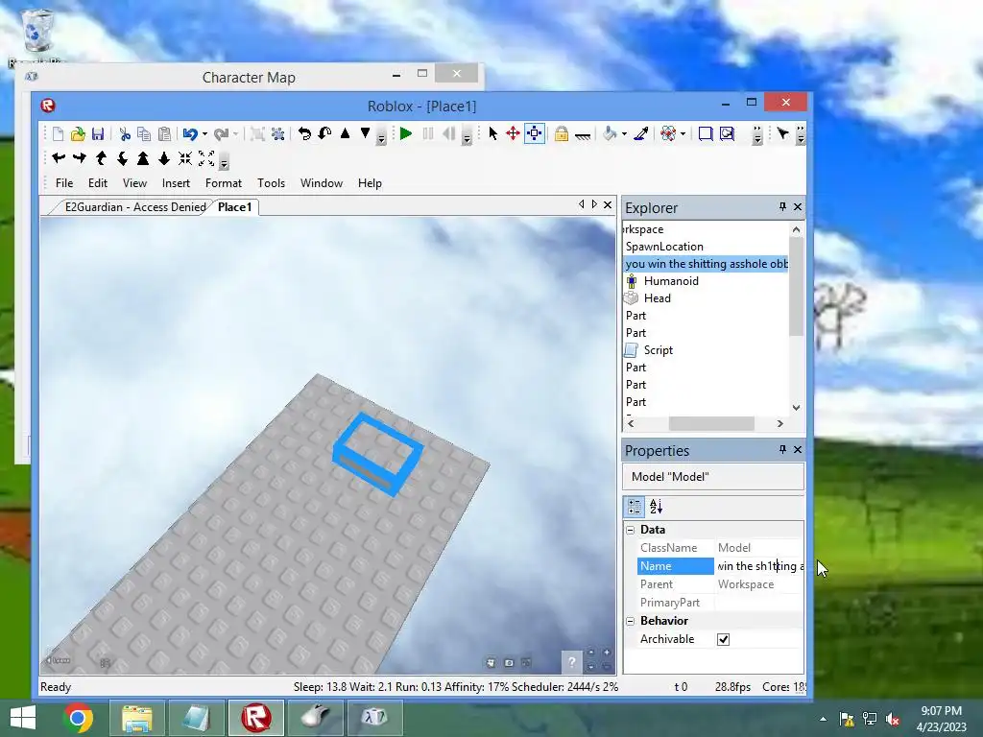Open the Format menu

[x=223, y=183]
